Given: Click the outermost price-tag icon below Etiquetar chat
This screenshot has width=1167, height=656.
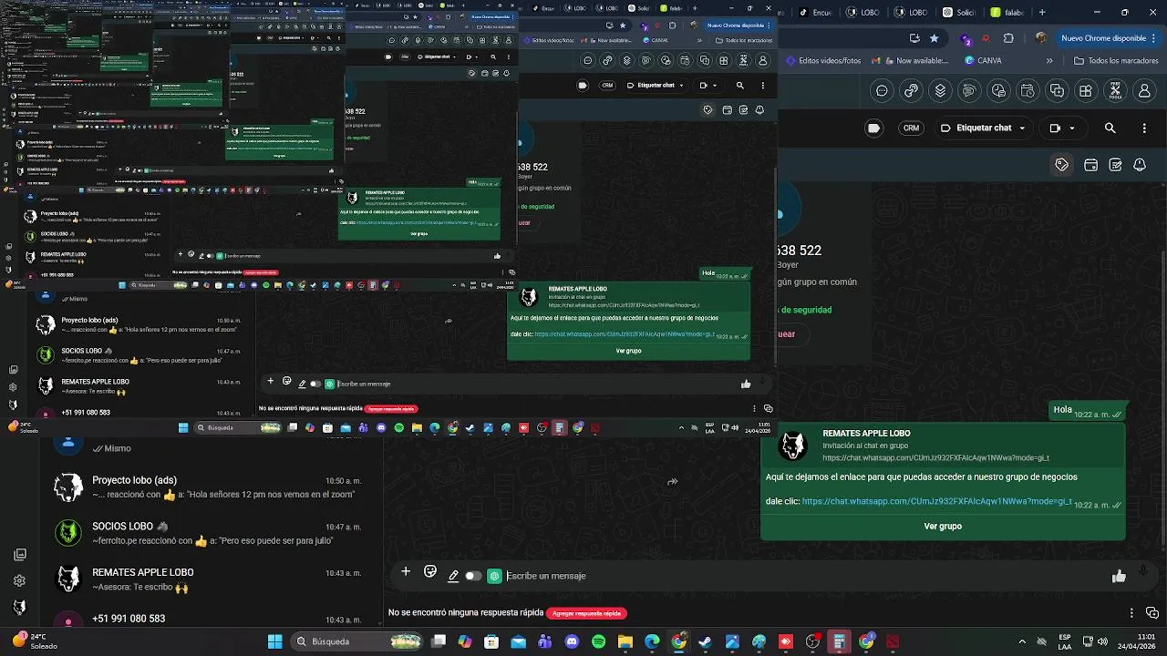Looking at the screenshot, I should click(1061, 165).
